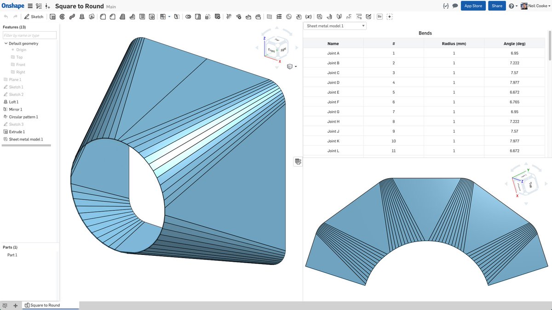Select the Plane tool in toolbar
This screenshot has height=310, width=552.
[269, 17]
